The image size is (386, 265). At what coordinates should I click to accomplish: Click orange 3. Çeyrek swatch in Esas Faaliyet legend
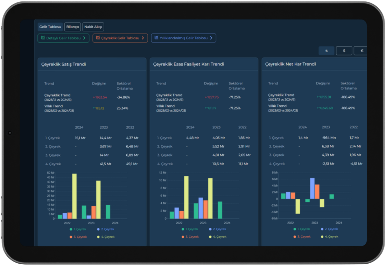coord(183,237)
